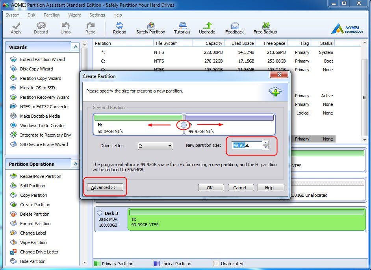
Task: Launch Free Backup from toolbar
Action: coord(265,28)
